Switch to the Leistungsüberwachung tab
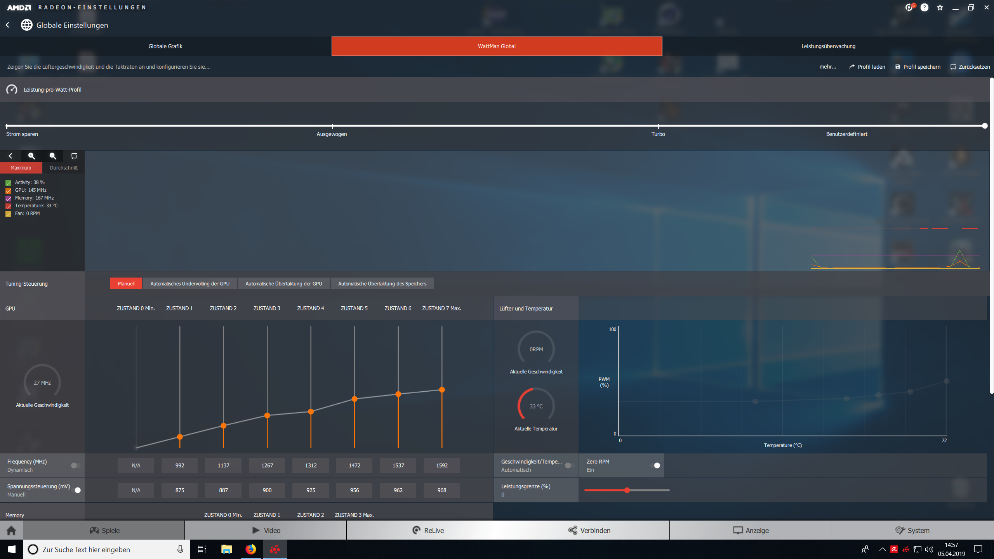 point(828,46)
